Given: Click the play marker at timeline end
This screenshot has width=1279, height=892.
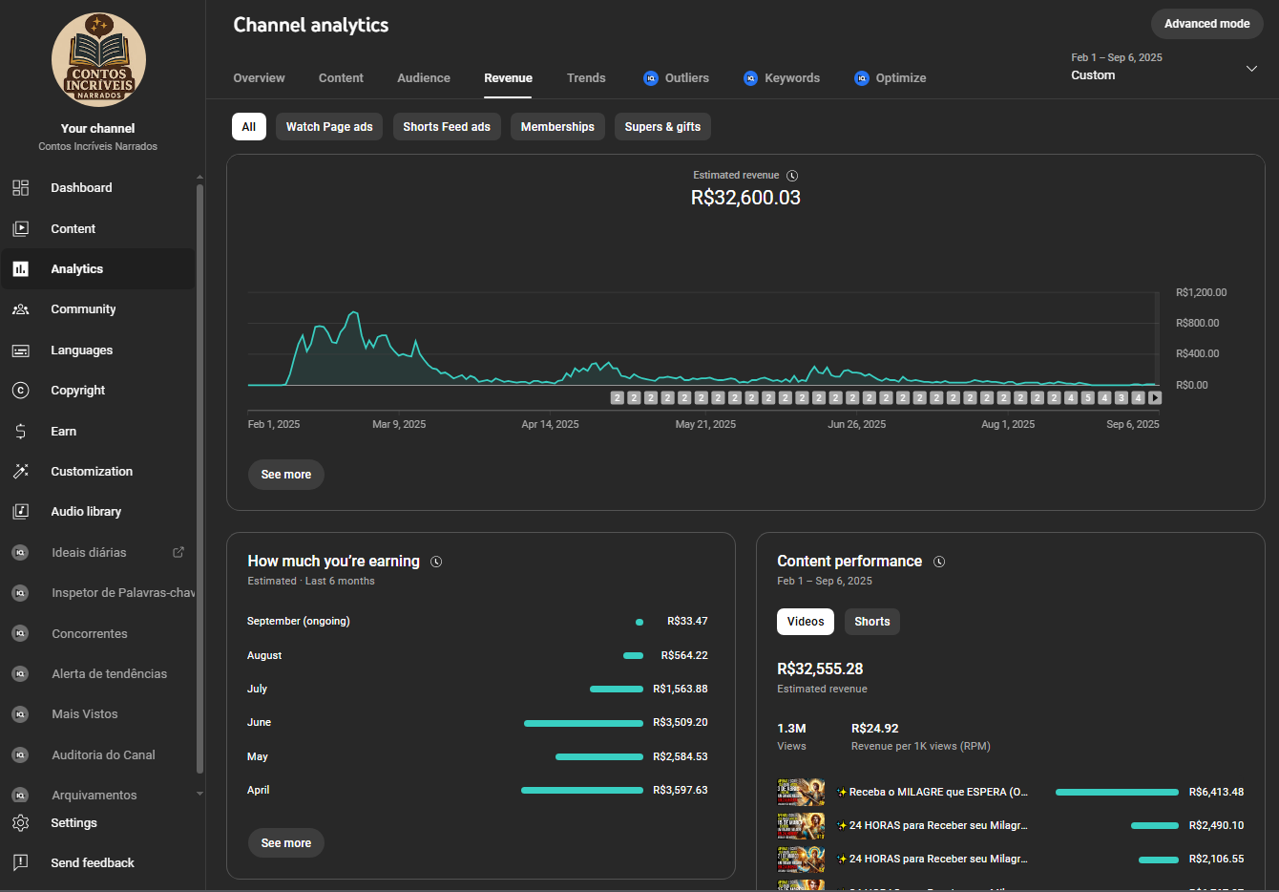Looking at the screenshot, I should pos(1155,398).
